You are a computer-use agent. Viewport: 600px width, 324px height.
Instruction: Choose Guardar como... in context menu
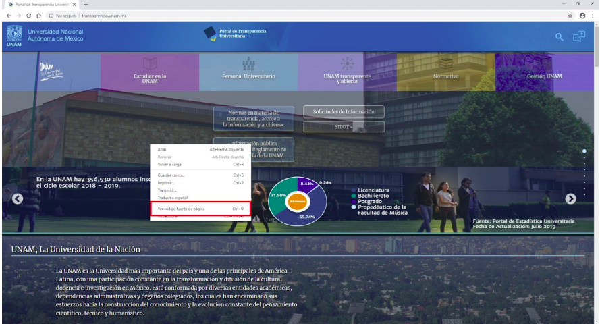pyautogui.click(x=200, y=175)
